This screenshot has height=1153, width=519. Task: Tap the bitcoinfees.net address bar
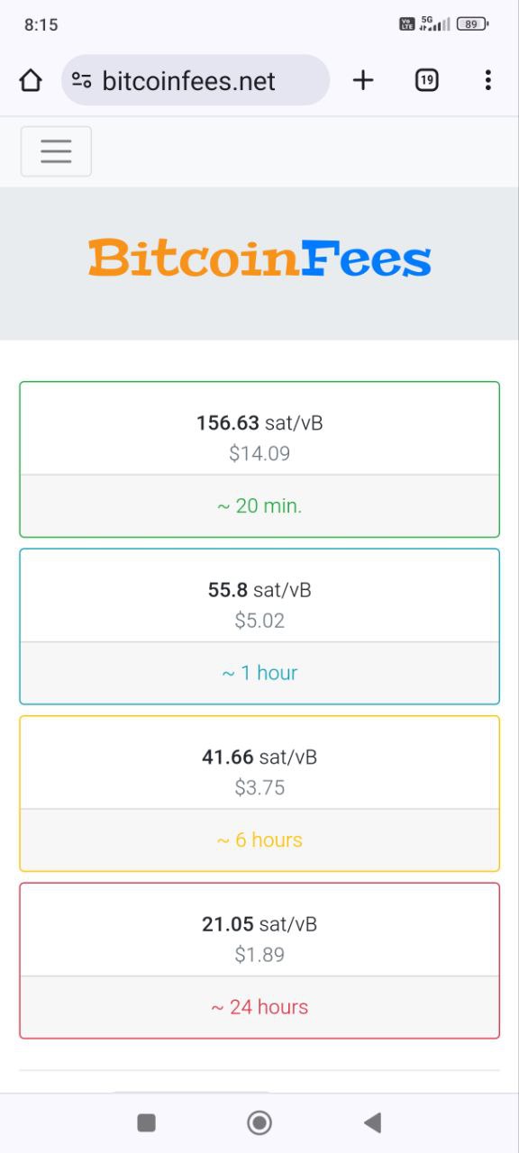click(x=196, y=80)
